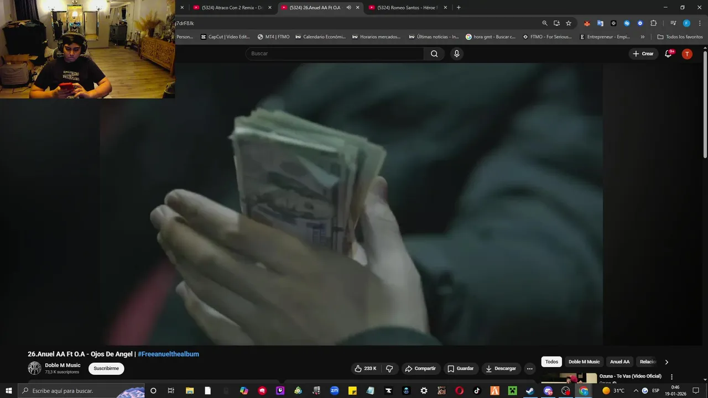Click the page vertical scrollbar
Image resolution: width=708 pixels, height=398 pixels.
click(705, 105)
